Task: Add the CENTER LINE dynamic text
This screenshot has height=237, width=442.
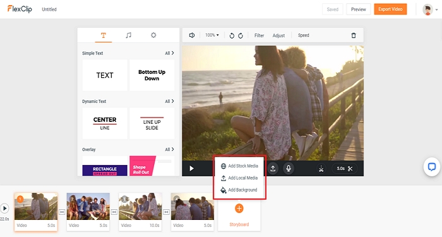Action: (105, 123)
